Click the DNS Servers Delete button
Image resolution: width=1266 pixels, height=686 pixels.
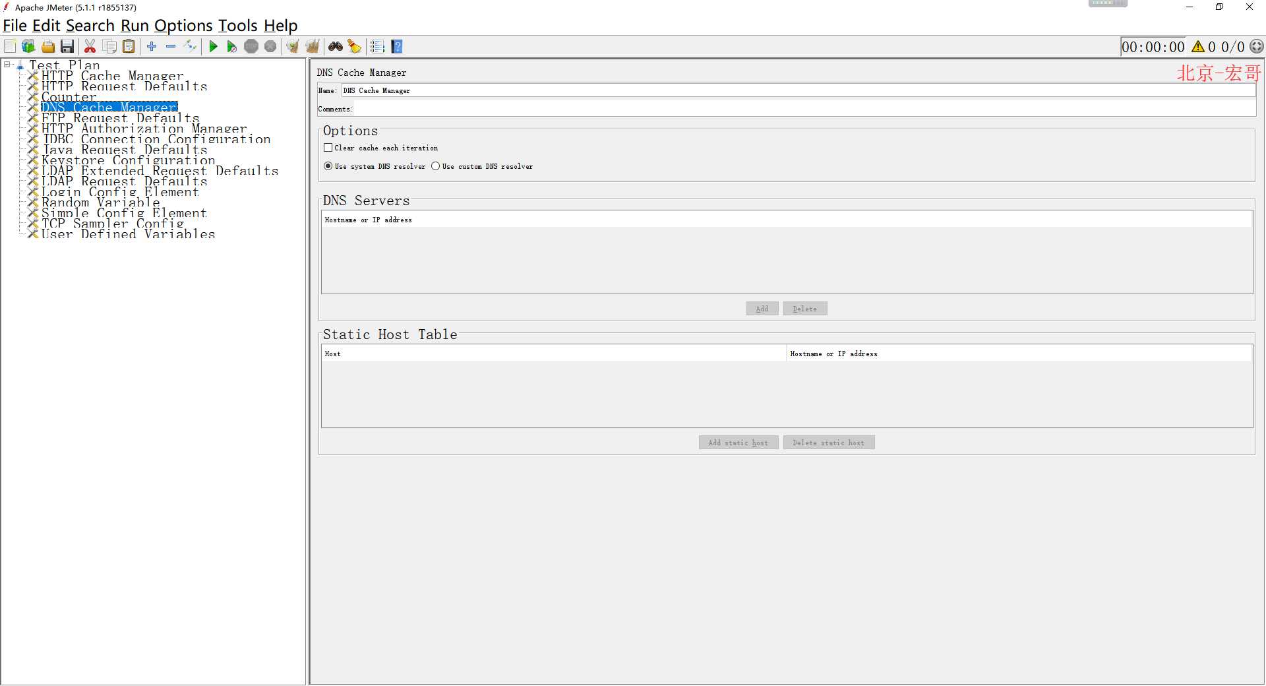805,309
